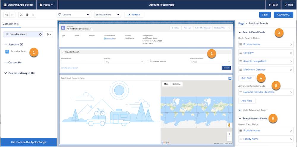Click Lightning App Builder header item
Image resolution: width=297 pixels, height=147 pixels.
18,5
